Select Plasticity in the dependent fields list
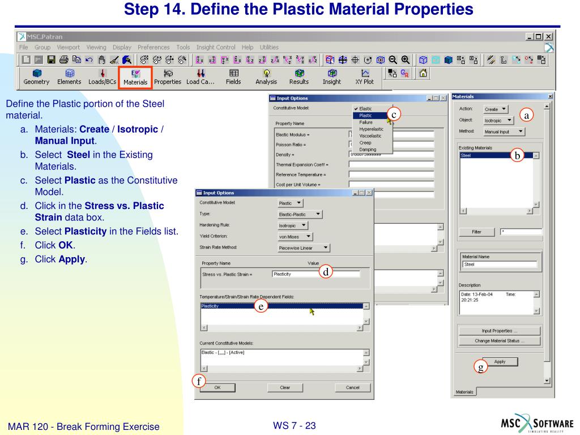The height and width of the screenshot is (435, 580). [282, 306]
